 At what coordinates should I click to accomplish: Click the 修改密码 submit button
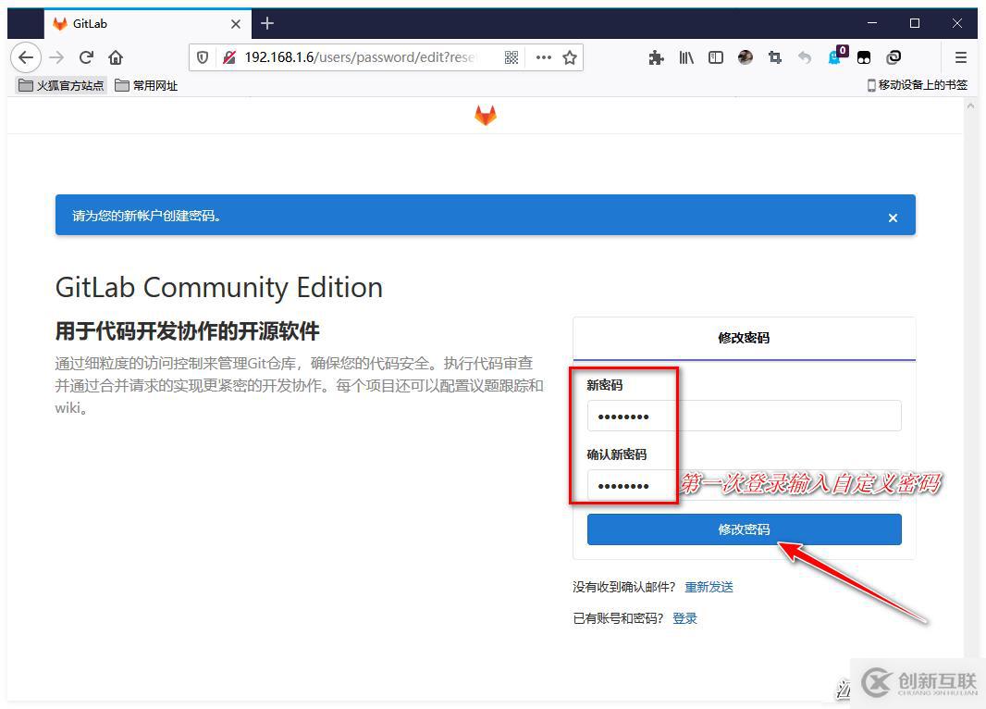click(744, 529)
